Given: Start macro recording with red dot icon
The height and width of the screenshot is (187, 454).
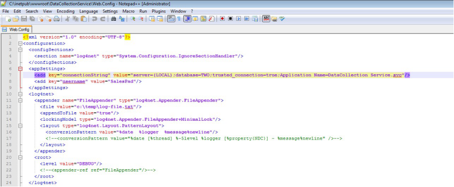Looking at the screenshot, I should tap(223, 19).
